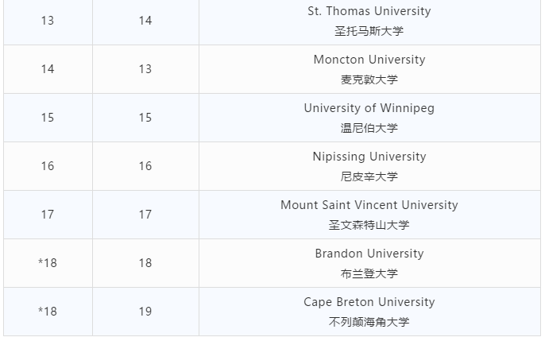Click Chinese name 麦克敦大学
Image resolution: width=545 pixels, height=341 pixels.
[369, 79]
